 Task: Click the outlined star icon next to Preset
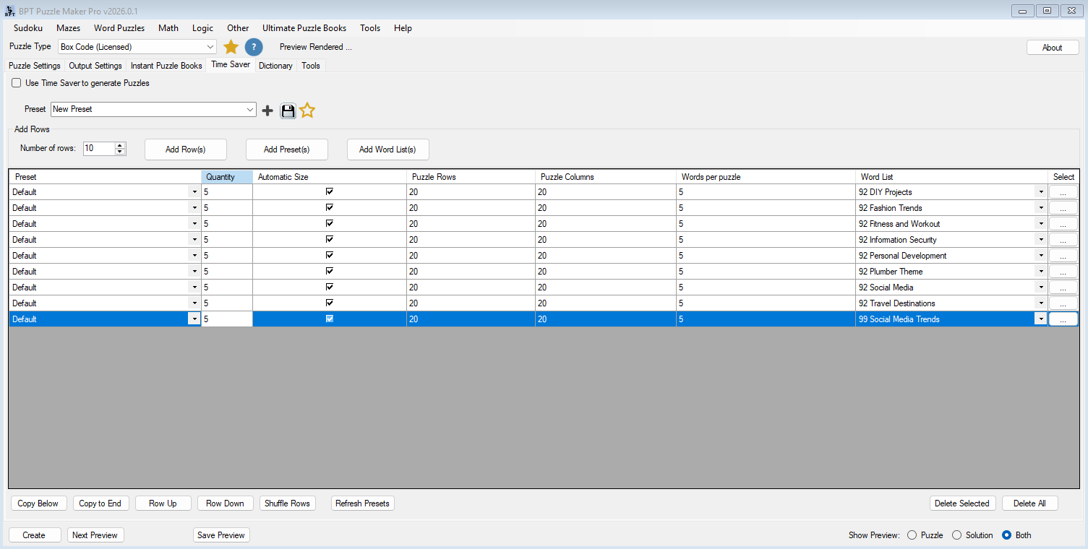[307, 111]
